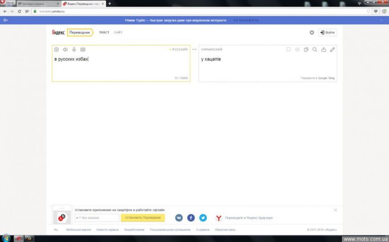Image resolution: width=389 pixels, height=242 pixels.
Task: Click the Установить Переводчик button
Action: [x=143, y=218]
